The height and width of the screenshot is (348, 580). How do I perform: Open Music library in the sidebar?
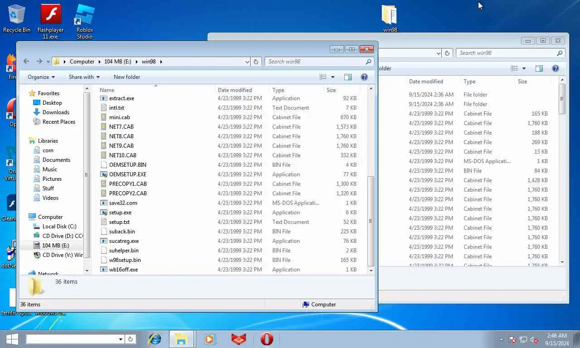pyautogui.click(x=50, y=169)
